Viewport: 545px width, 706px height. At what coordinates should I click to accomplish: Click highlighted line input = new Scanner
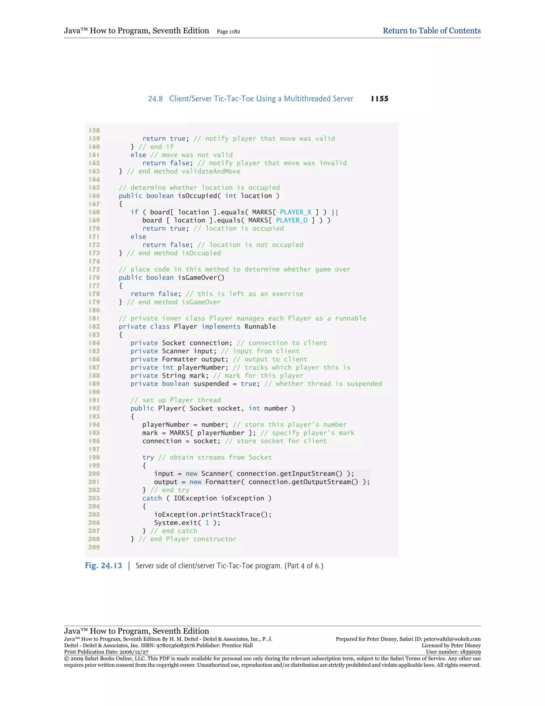tap(254, 474)
